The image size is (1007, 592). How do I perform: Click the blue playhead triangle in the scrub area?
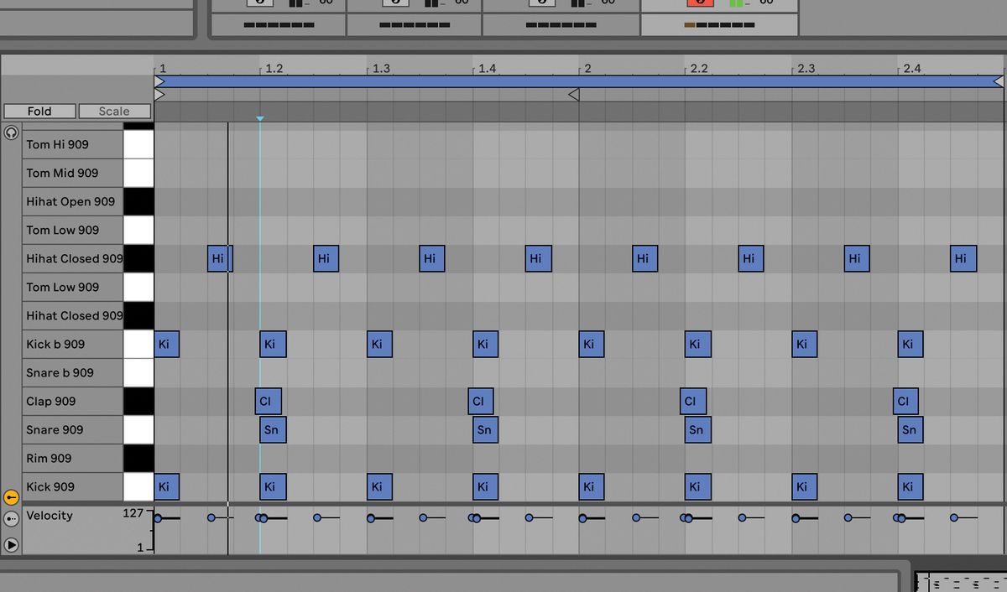(260, 119)
